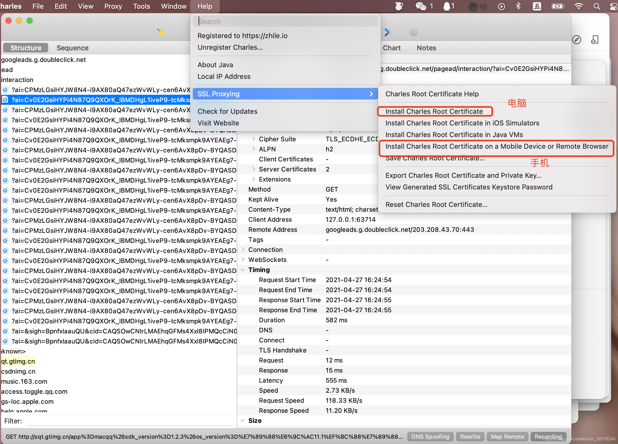Select access.toggle.qq.com host
This screenshot has height=444, width=618.
[x=34, y=391]
